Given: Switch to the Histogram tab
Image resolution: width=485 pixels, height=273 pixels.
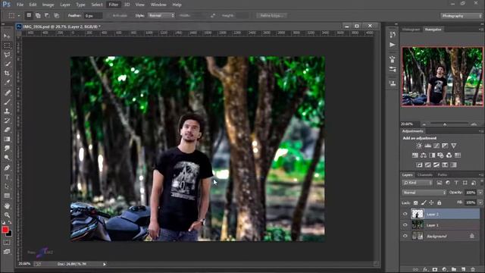Looking at the screenshot, I should [411, 30].
